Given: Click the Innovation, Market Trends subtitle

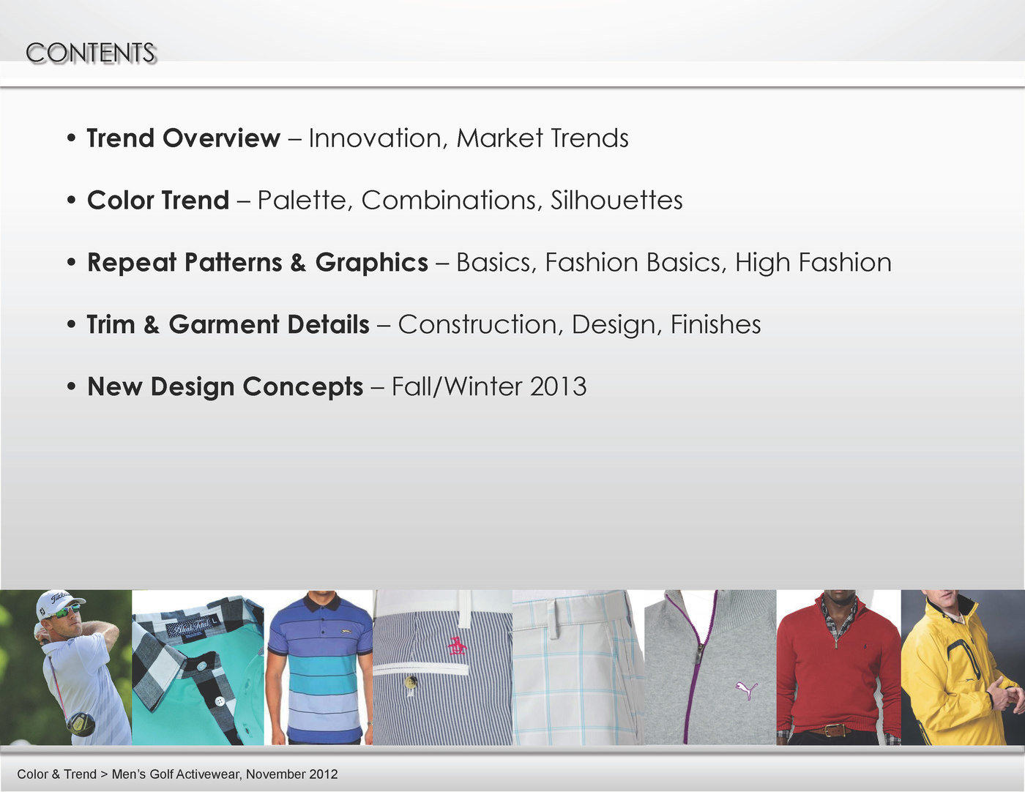Looking at the screenshot, I should (467, 138).
